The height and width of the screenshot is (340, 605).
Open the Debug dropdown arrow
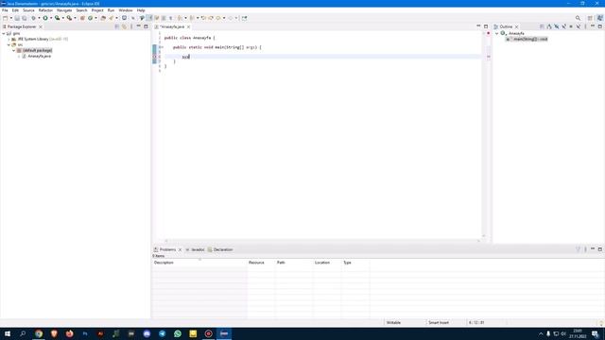39,18
